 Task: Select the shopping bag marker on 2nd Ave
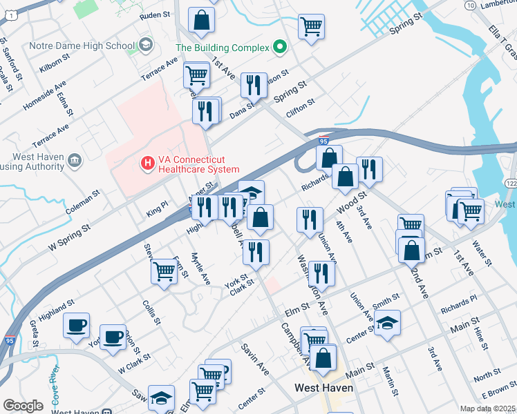point(411,253)
